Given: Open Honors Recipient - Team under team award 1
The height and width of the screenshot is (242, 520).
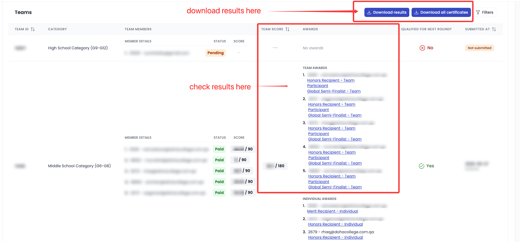Looking at the screenshot, I should click(331, 80).
